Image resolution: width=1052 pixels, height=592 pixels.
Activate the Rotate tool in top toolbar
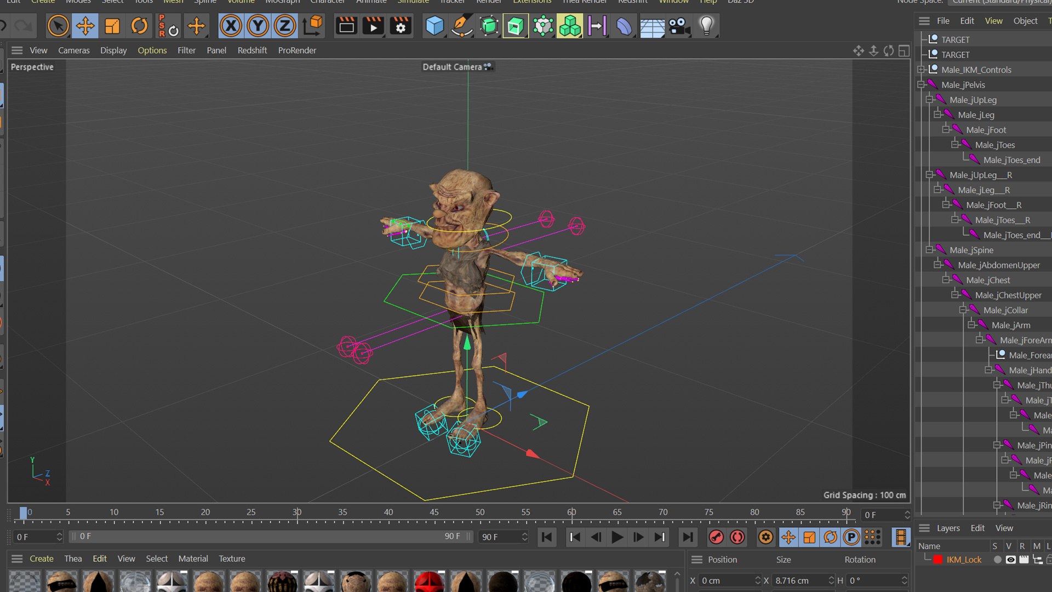(139, 26)
